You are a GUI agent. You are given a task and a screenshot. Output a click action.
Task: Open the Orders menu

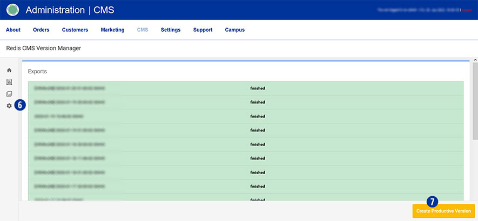[41, 30]
